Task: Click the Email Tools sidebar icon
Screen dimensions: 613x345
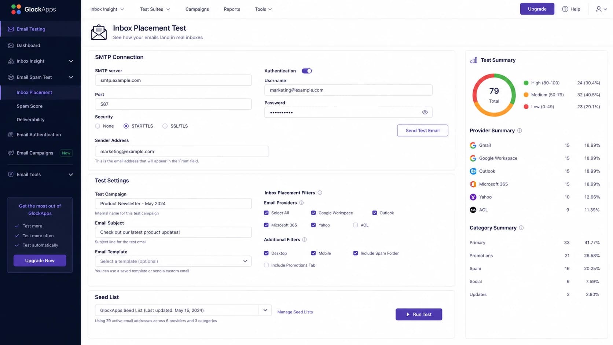Action: (11, 175)
